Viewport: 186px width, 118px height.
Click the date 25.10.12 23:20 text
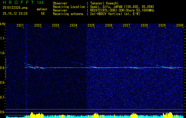[15, 14]
